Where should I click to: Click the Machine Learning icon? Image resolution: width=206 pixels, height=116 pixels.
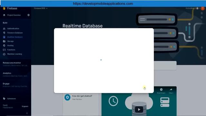click(4, 54)
